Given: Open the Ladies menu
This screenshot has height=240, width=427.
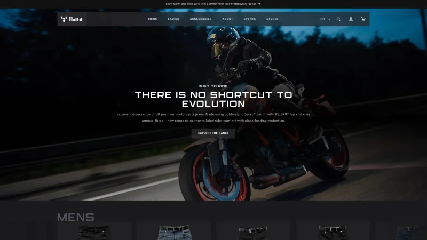Looking at the screenshot, I should click(173, 19).
